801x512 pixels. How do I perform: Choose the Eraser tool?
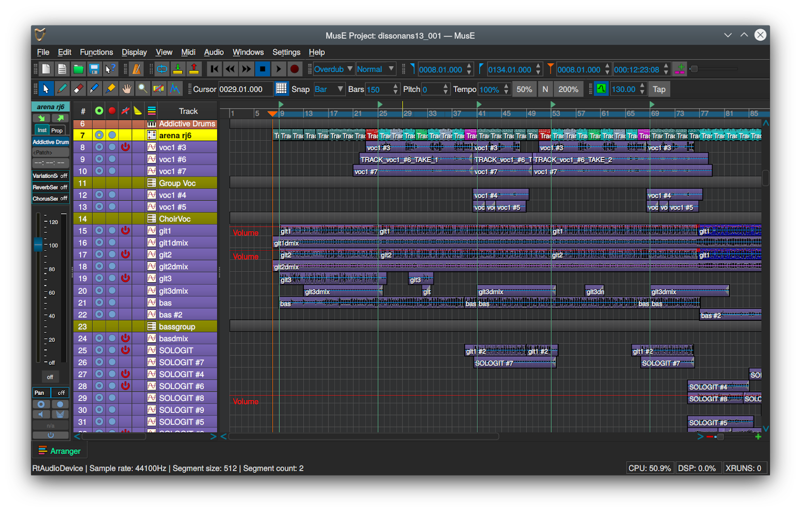(x=78, y=89)
